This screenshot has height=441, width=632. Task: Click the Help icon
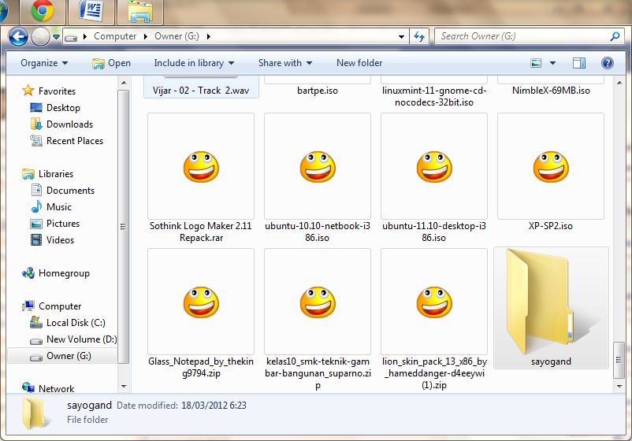coord(607,63)
